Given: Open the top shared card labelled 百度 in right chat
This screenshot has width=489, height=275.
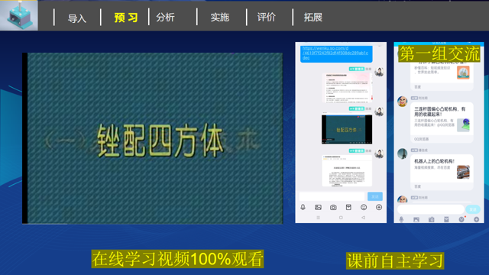Looking at the screenshot, I should pyautogui.click(x=442, y=76).
